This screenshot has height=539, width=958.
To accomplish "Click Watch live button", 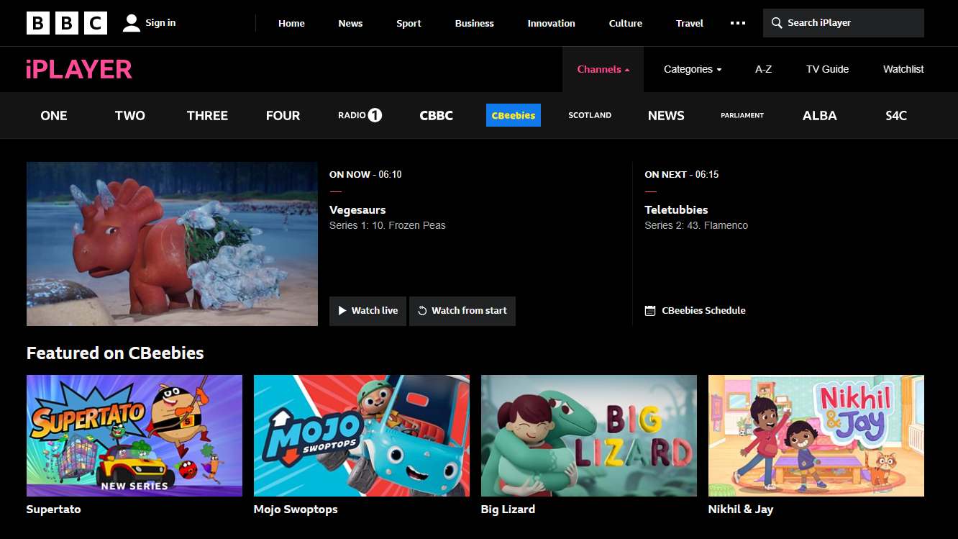I will tap(368, 311).
